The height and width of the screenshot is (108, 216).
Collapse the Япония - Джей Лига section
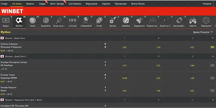click(213, 38)
